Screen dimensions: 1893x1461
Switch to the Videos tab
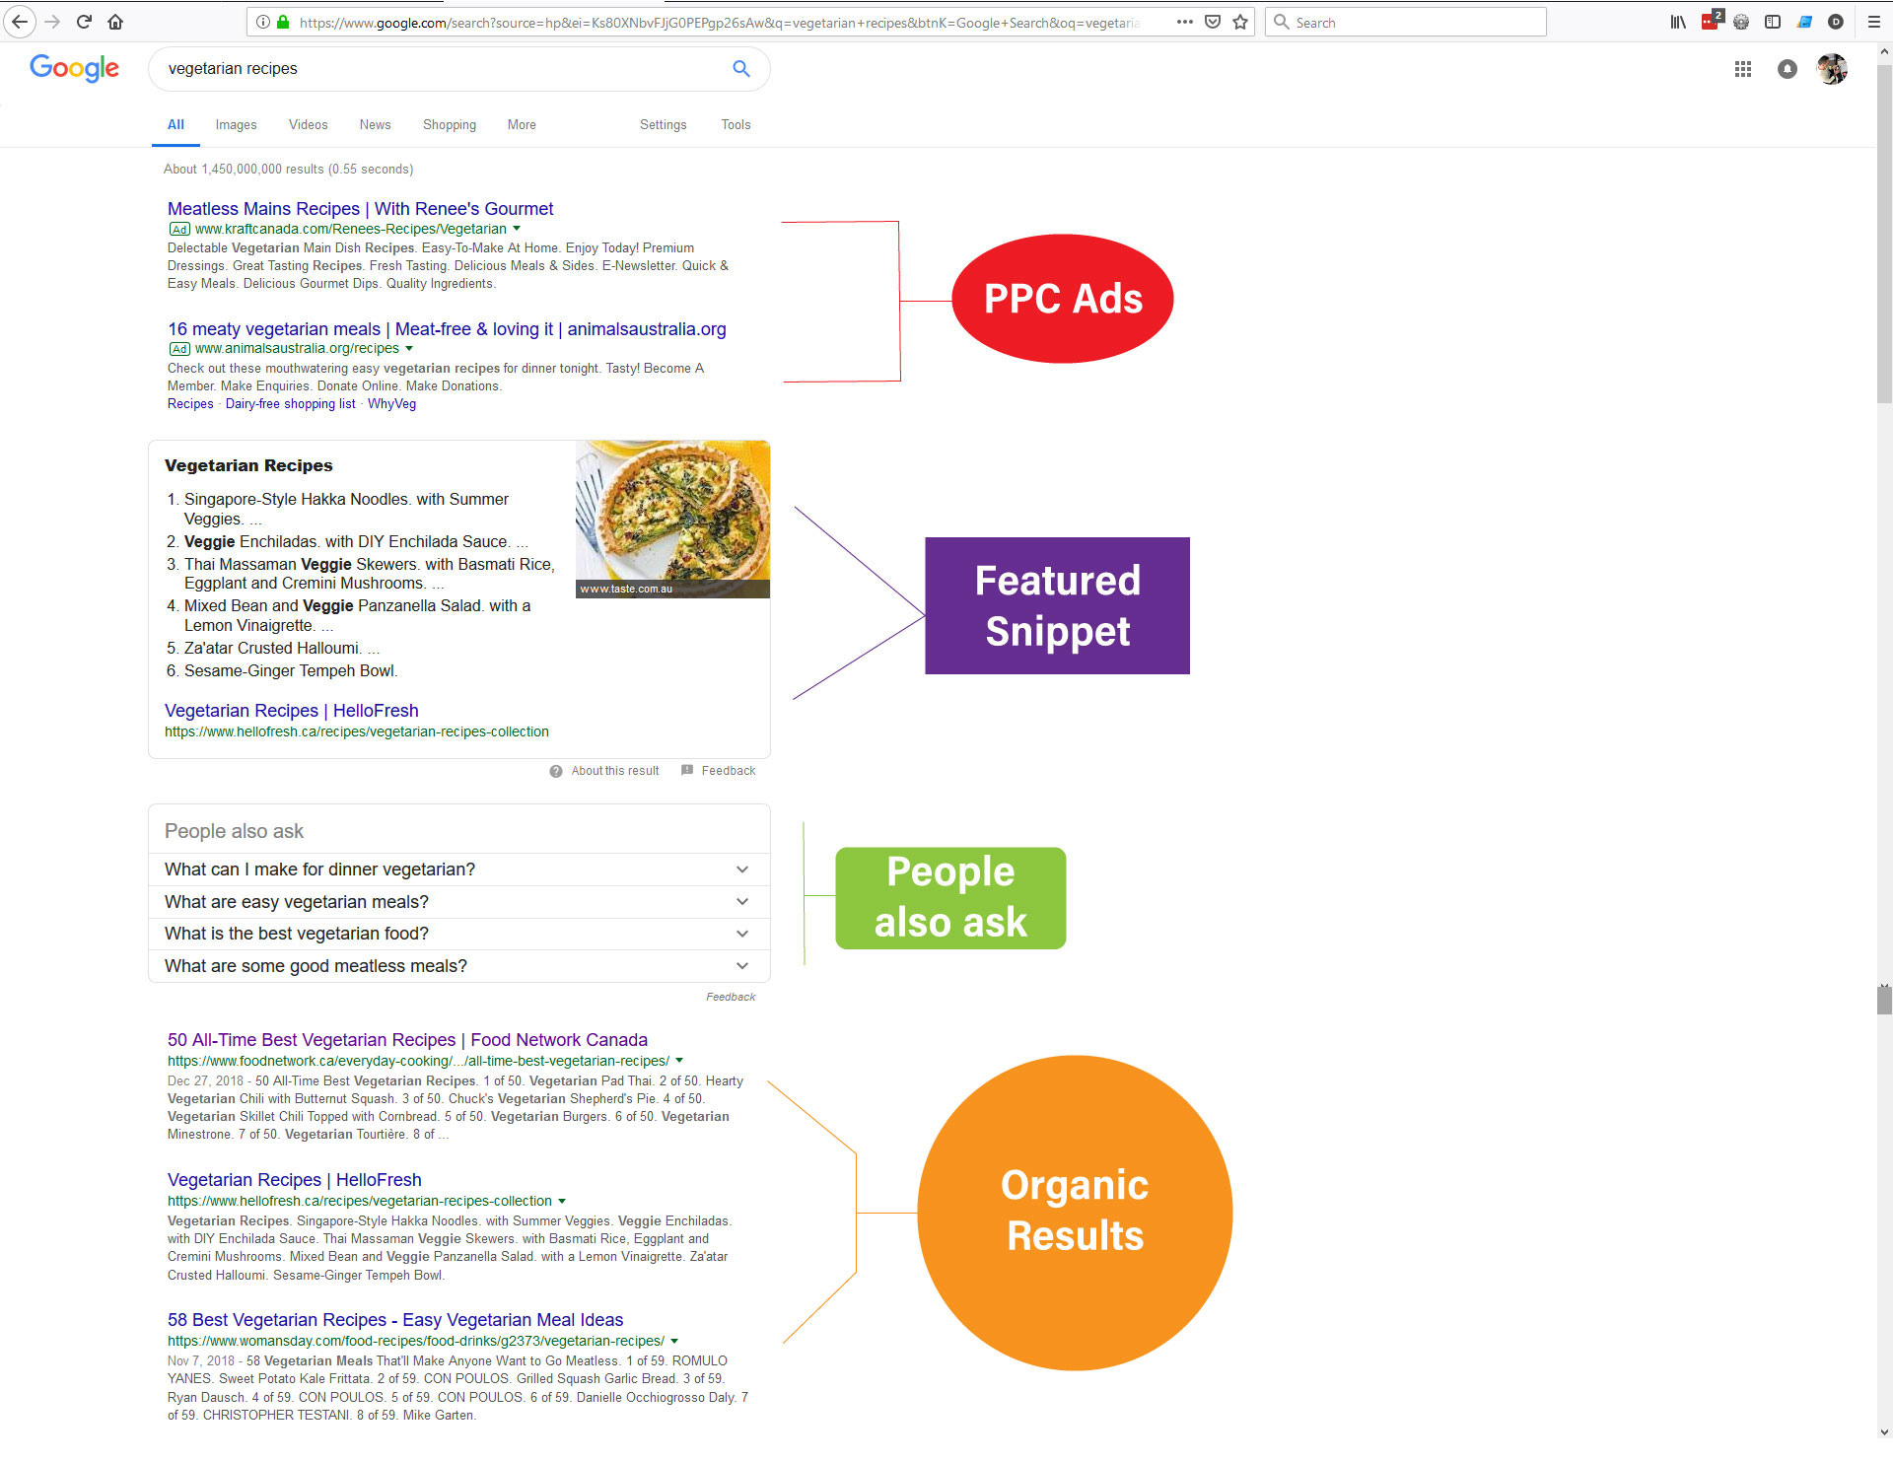pyautogui.click(x=308, y=124)
